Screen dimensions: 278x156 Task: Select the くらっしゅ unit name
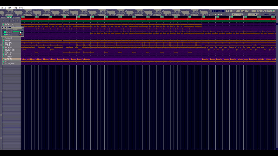8,52
